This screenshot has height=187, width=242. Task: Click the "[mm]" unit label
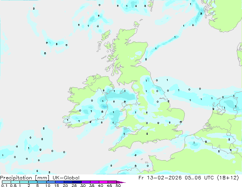click(x=42, y=178)
